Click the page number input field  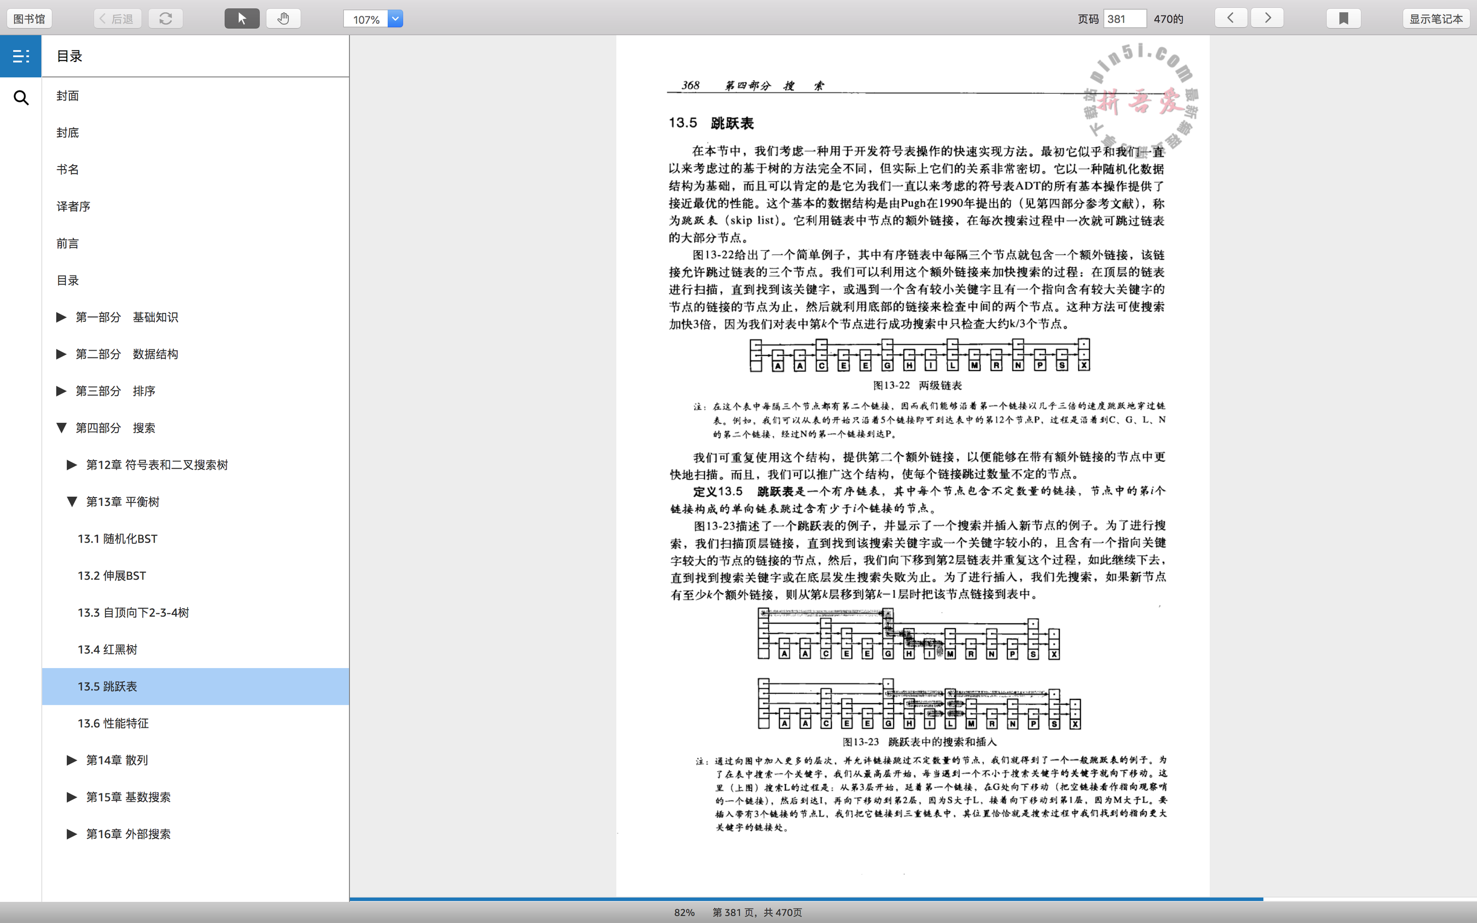coord(1124,19)
